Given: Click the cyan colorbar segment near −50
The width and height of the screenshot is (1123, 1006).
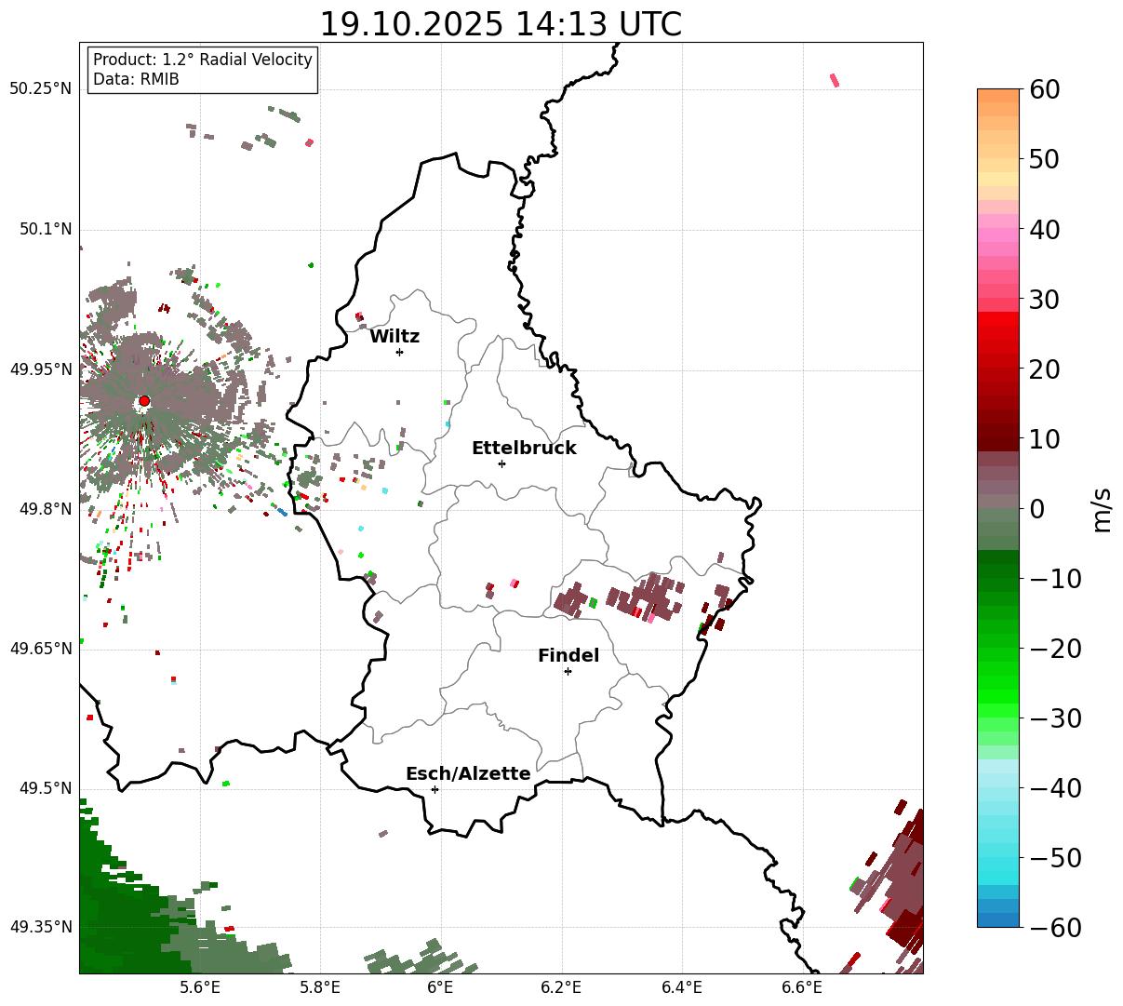Looking at the screenshot, I should (998, 857).
